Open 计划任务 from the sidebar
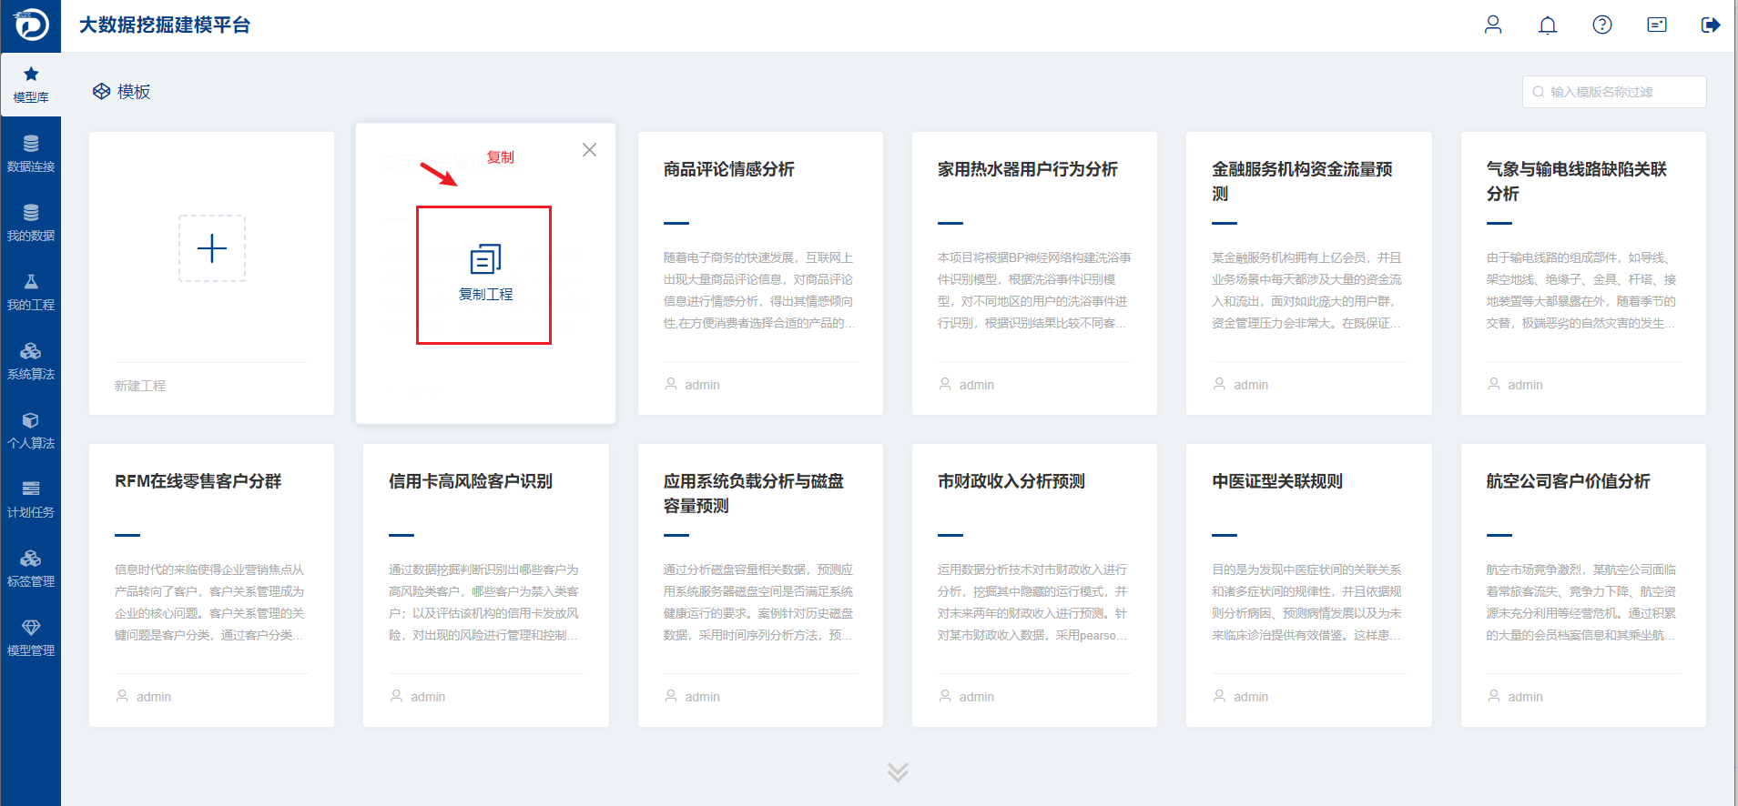The image size is (1738, 806). click(x=31, y=499)
